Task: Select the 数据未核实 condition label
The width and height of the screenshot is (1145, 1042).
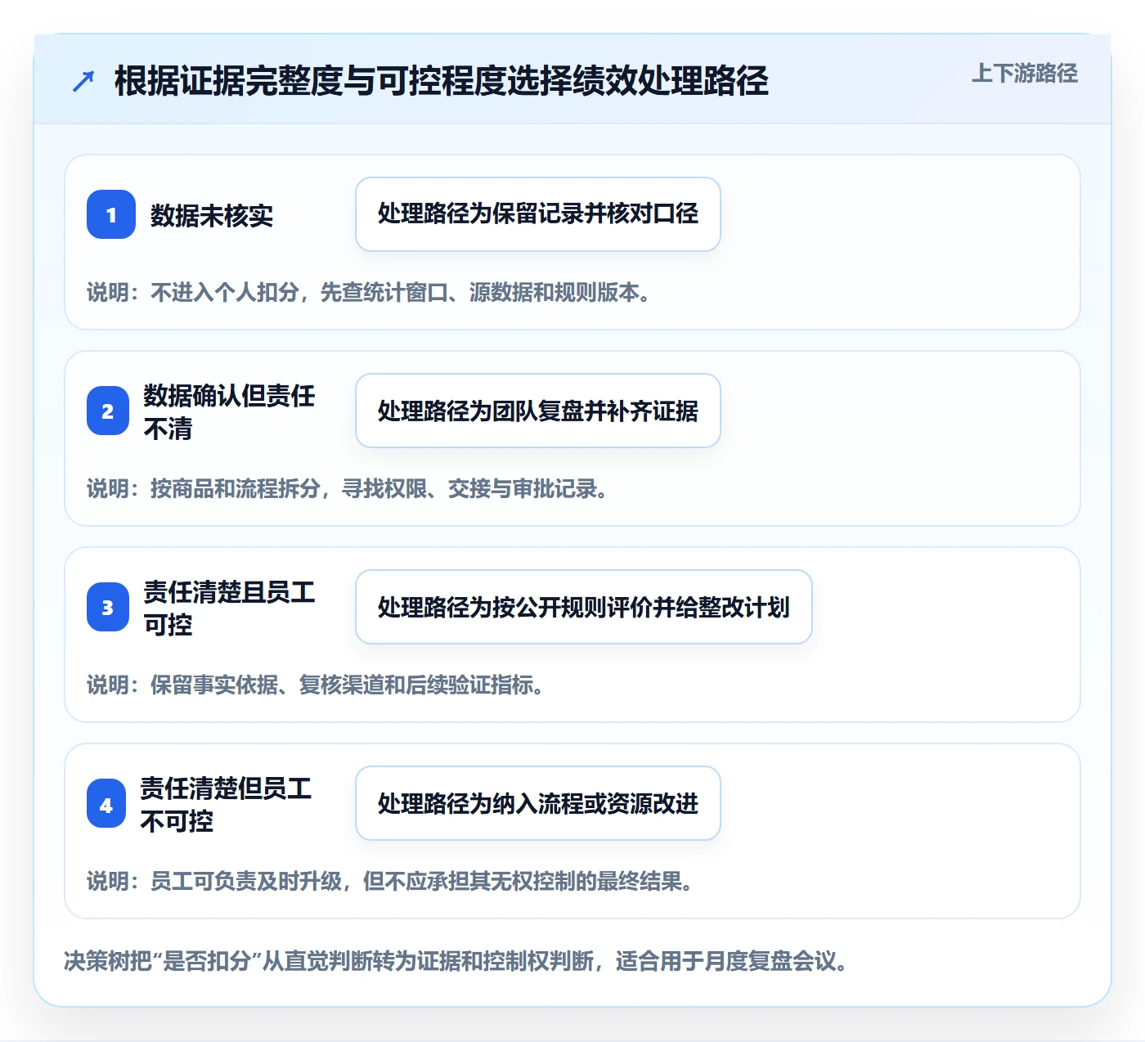Action: tap(212, 215)
